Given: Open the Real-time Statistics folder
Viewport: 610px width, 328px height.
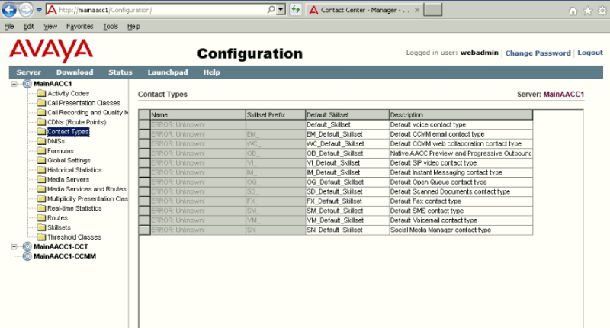Looking at the screenshot, I should pos(74,208).
